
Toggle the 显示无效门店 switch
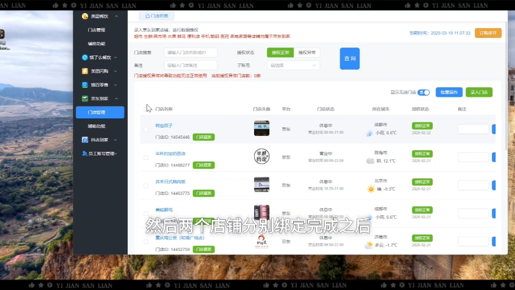(424, 92)
